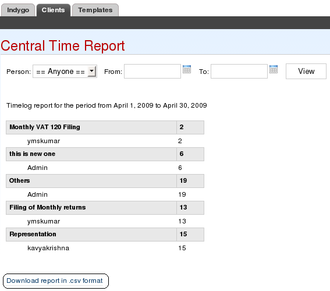Select the Filing of Monthly returns row
330x291 pixels.
coord(105,207)
